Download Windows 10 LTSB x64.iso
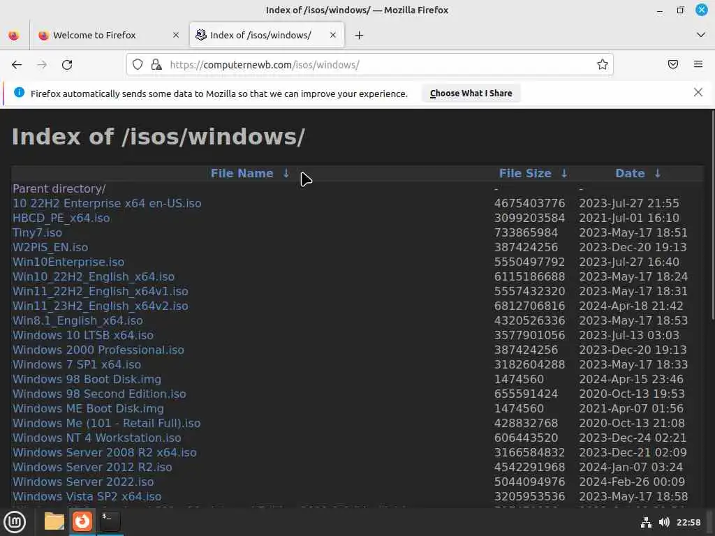Screen dimensions: 715x536 coord(83,335)
